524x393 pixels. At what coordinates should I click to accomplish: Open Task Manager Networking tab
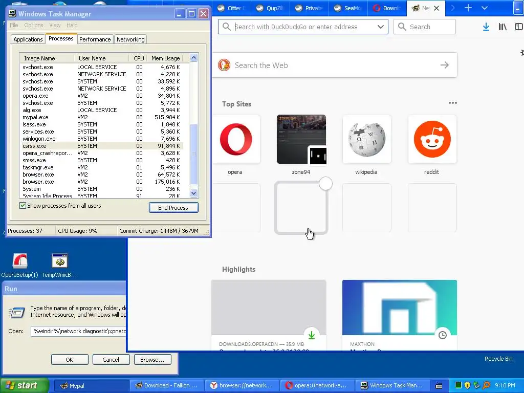click(130, 39)
